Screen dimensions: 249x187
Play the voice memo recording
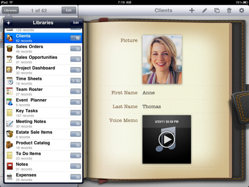pyautogui.click(x=167, y=140)
